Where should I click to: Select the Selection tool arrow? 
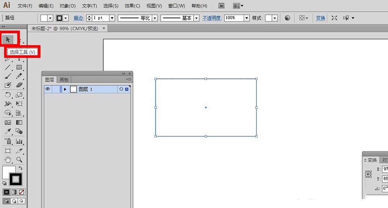8,39
